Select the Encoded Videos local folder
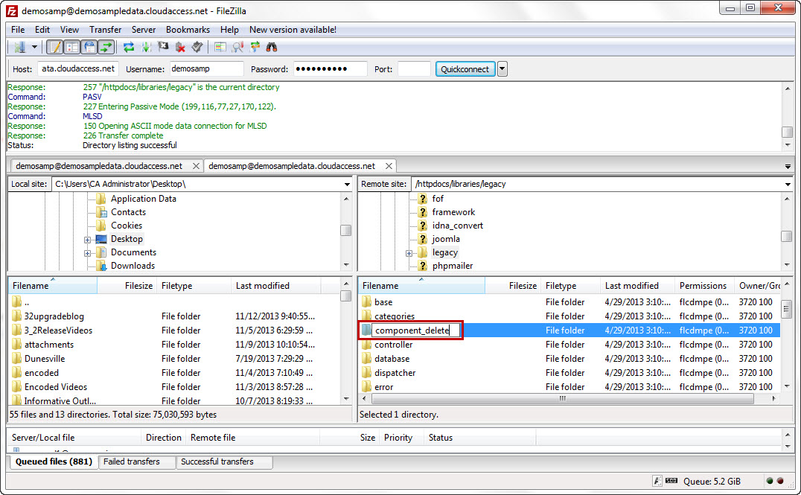The image size is (801, 495). (x=56, y=387)
